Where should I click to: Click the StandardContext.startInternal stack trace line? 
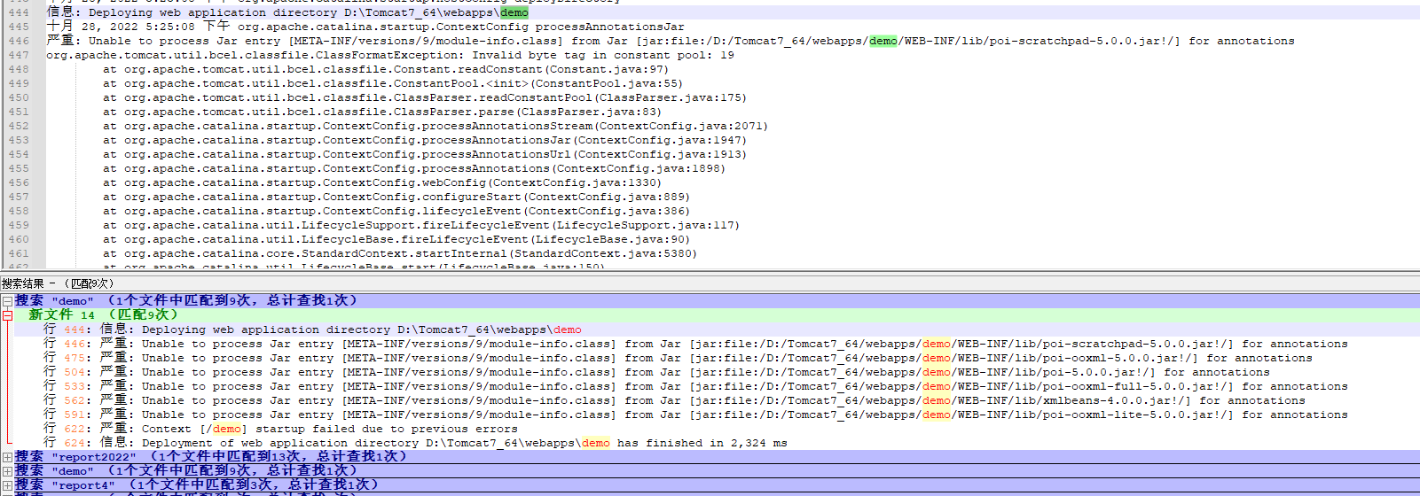400,253
